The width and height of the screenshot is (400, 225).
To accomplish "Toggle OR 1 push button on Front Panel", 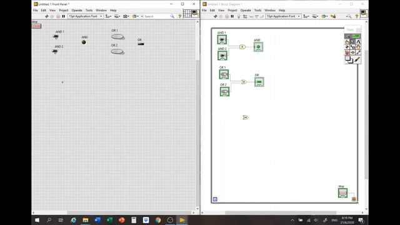I will pos(117,37).
